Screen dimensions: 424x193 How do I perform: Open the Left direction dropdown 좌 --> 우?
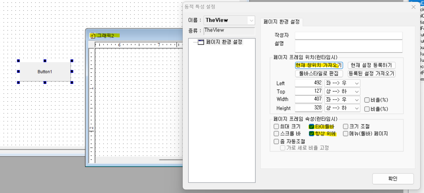coord(342,83)
